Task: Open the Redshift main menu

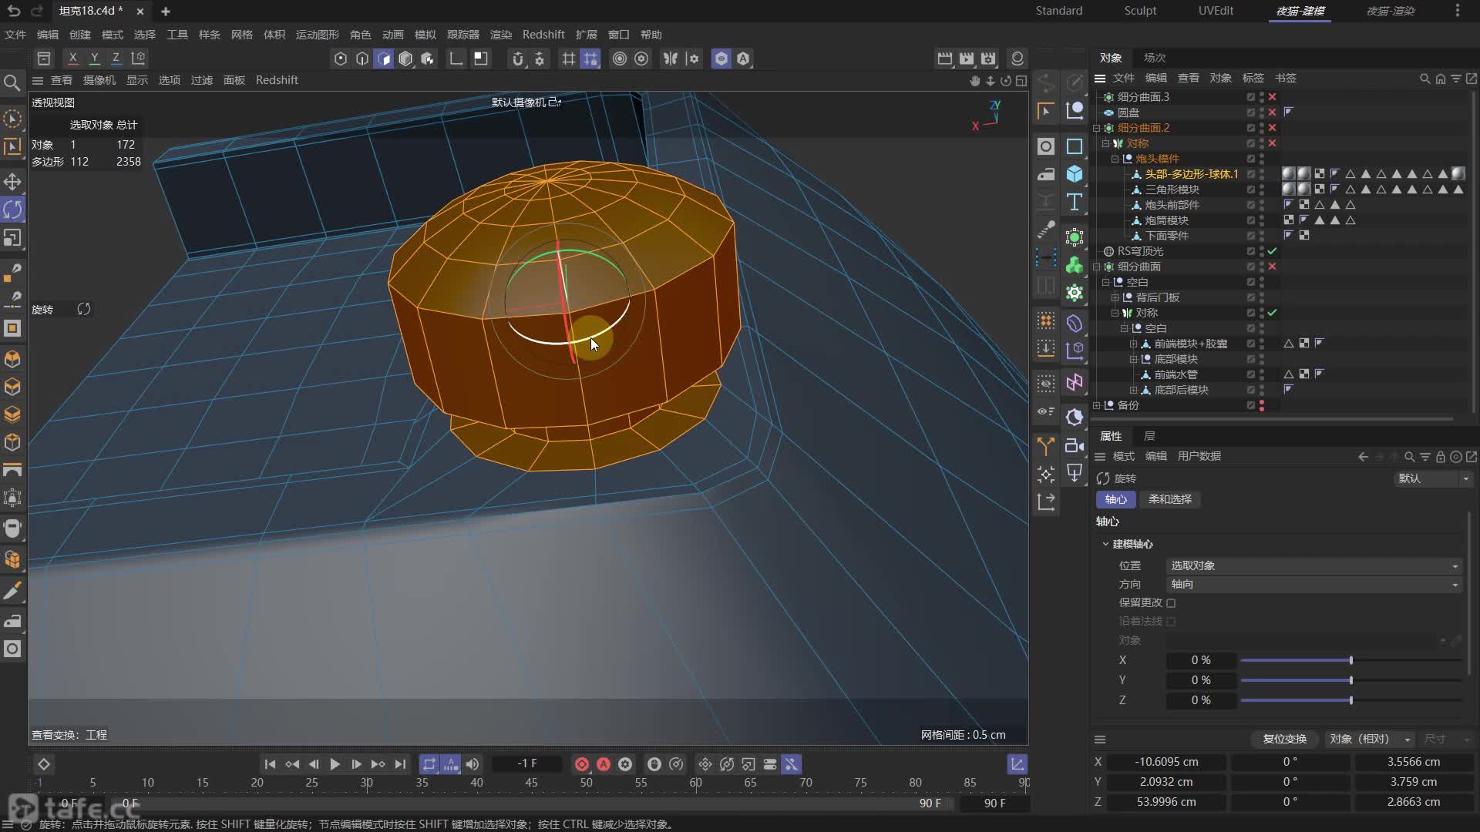Action: [543, 35]
